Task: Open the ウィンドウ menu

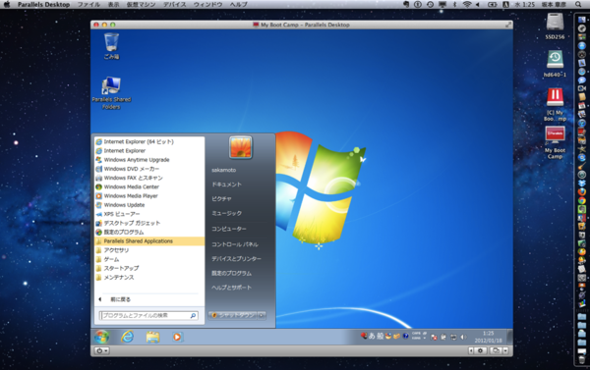Action: coord(207,5)
